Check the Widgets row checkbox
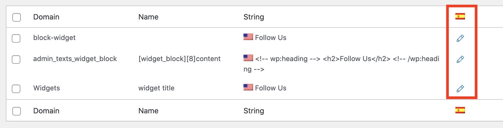This screenshot has width=503, height=128. coord(16,89)
